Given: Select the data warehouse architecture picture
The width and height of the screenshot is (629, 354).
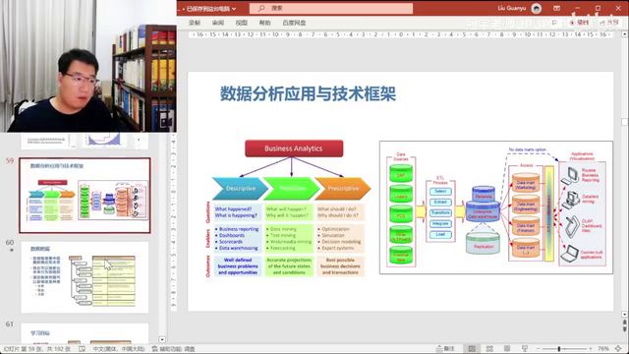Looking at the screenshot, I should tap(496, 207).
